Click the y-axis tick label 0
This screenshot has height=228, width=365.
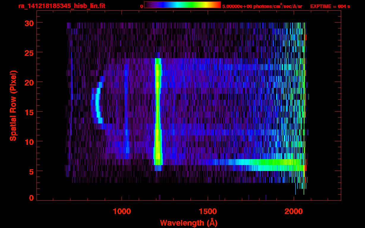click(32, 198)
